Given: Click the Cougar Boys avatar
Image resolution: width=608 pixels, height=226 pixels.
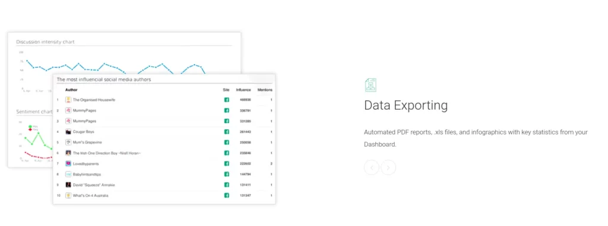Looking at the screenshot, I should [68, 132].
